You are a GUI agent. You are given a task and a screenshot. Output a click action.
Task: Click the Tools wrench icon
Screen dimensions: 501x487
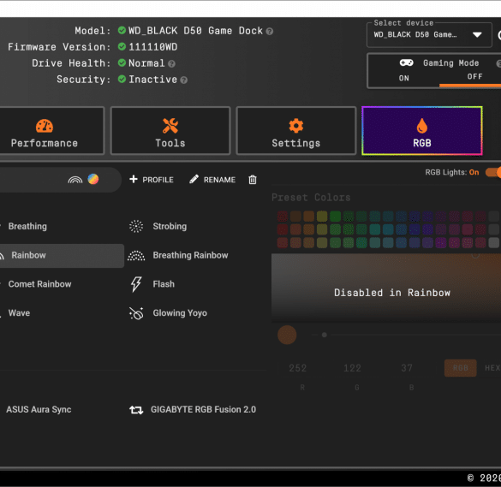[x=170, y=126]
